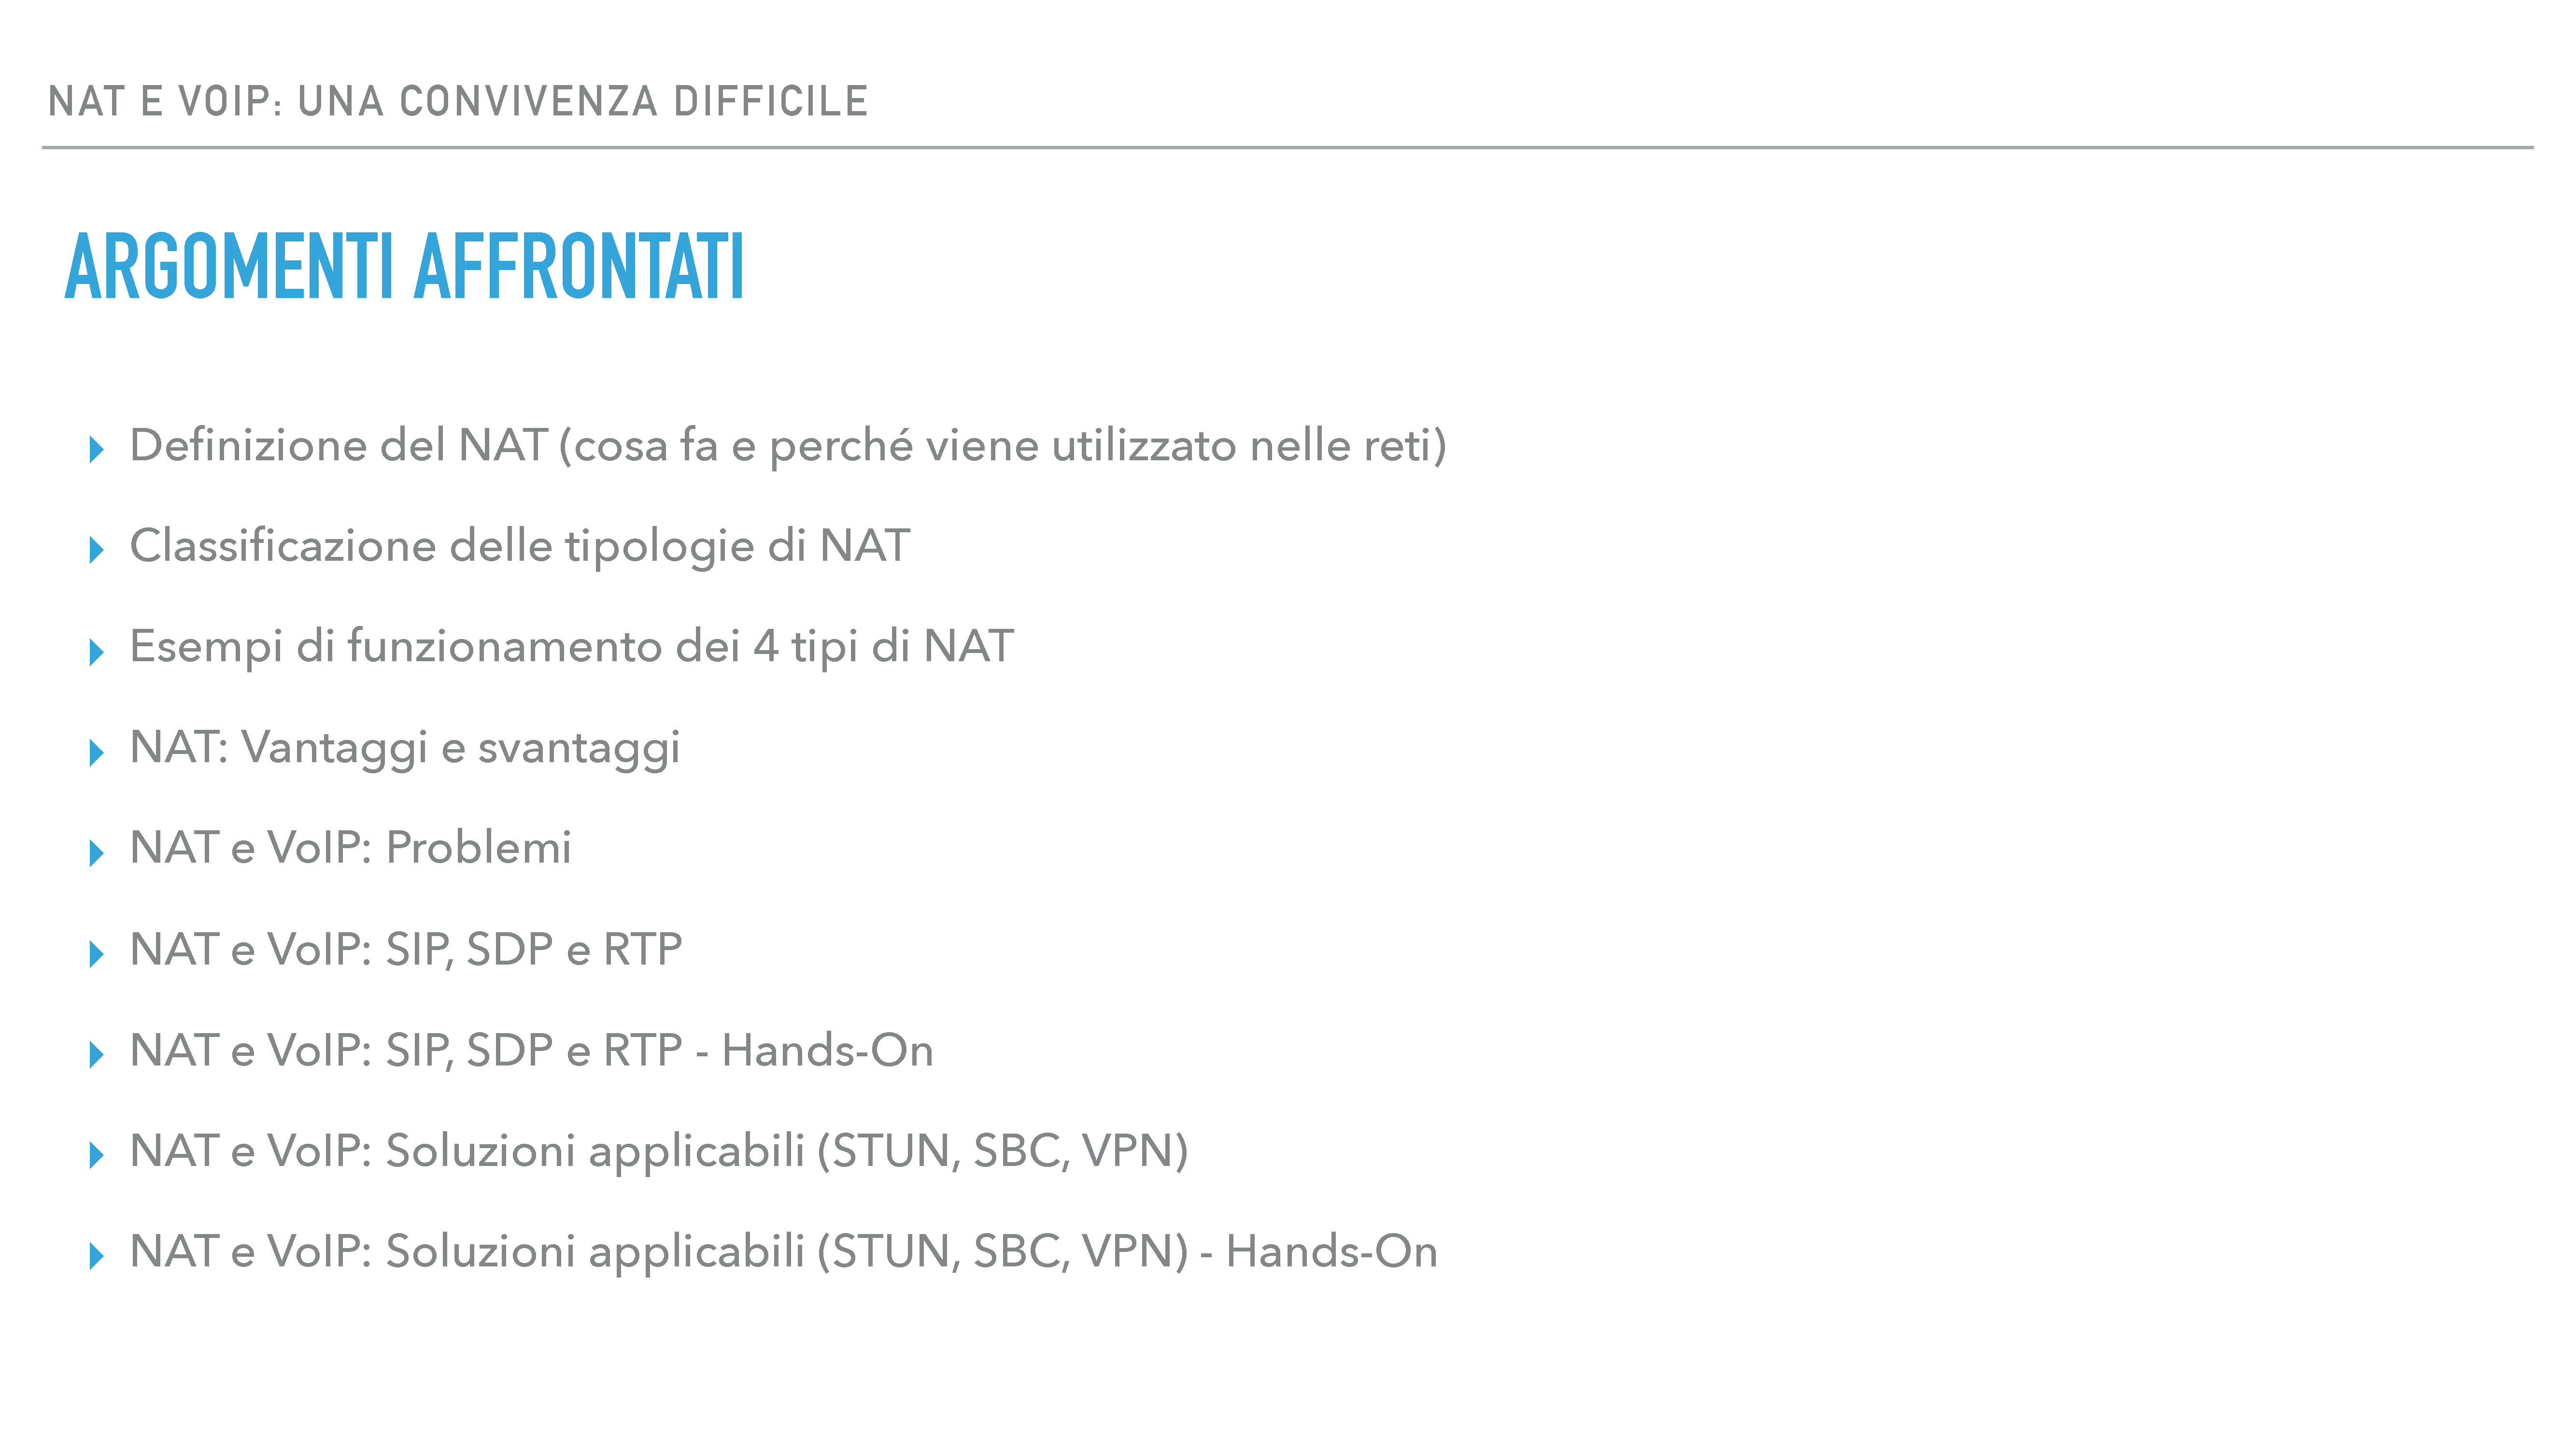This screenshot has height=1449, width=2576.
Task: Click the bullet arrow before 'SIP, SDP e RTP - Hands-On'
Action: (96, 1054)
